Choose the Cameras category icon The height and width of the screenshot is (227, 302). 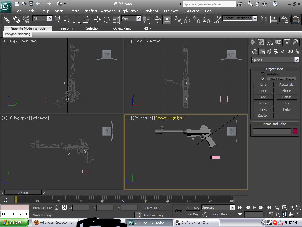point(276,52)
